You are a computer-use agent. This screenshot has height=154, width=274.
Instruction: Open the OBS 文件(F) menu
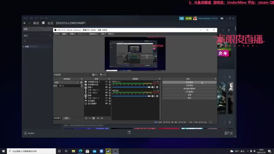click(57, 34)
